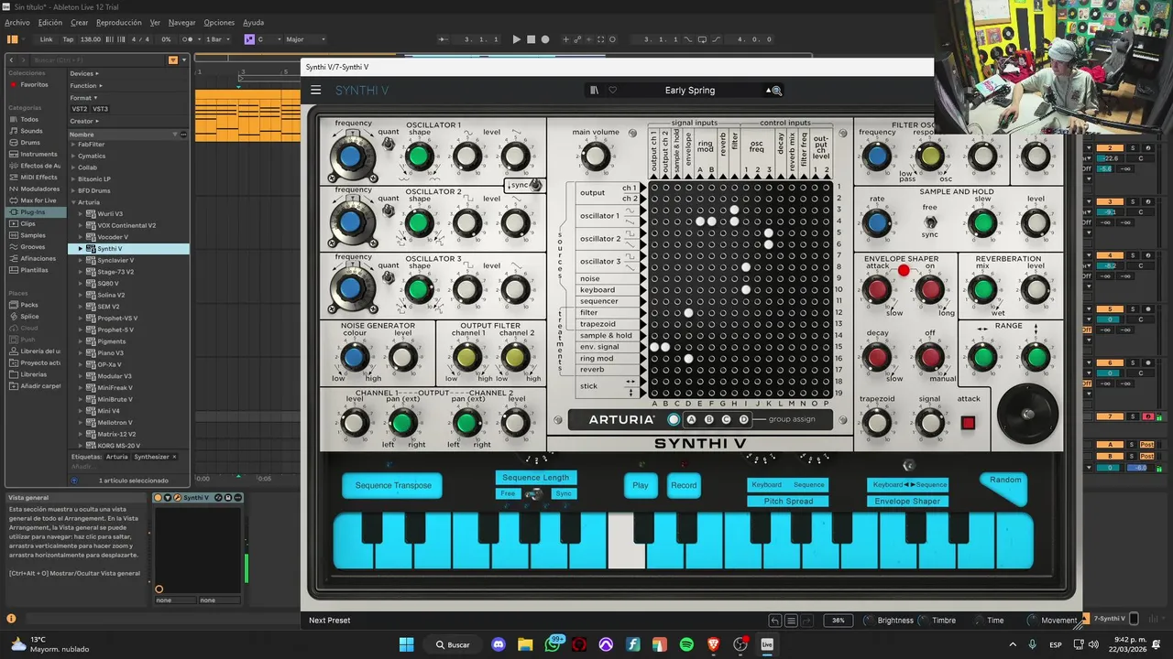Open the browser filter toggle orange icon

172,60
